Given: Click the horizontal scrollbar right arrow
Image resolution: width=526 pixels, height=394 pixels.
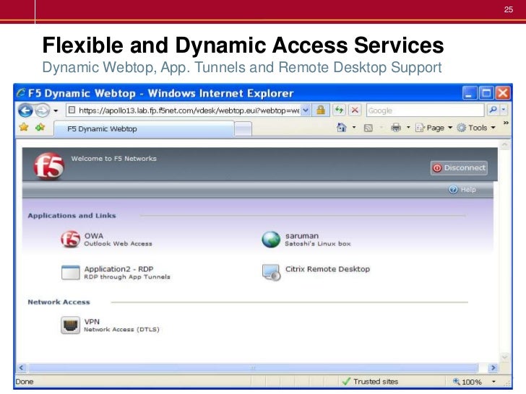Looking at the screenshot, I should [493, 367].
